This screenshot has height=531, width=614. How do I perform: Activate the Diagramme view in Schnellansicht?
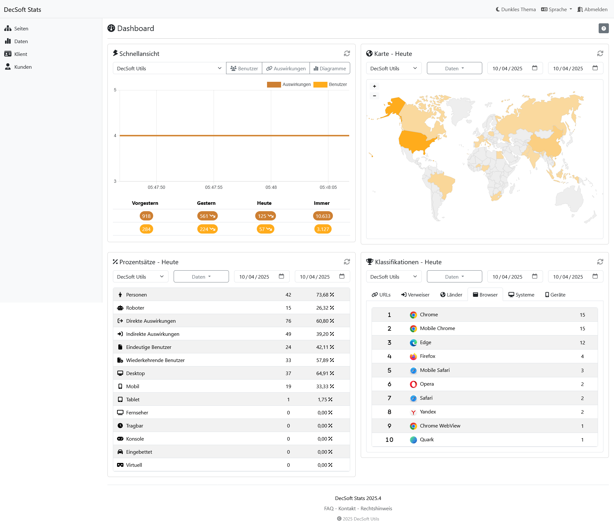pyautogui.click(x=330, y=68)
